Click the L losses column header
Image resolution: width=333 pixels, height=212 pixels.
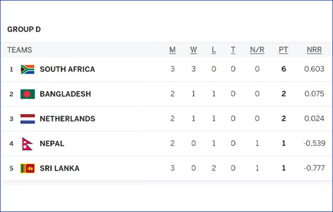coord(214,50)
